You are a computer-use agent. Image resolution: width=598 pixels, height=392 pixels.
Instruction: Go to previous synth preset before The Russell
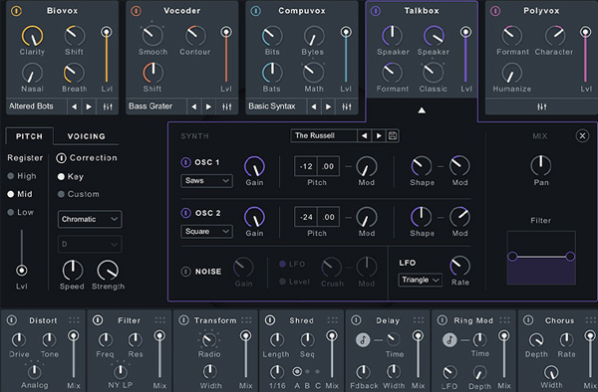pos(364,136)
